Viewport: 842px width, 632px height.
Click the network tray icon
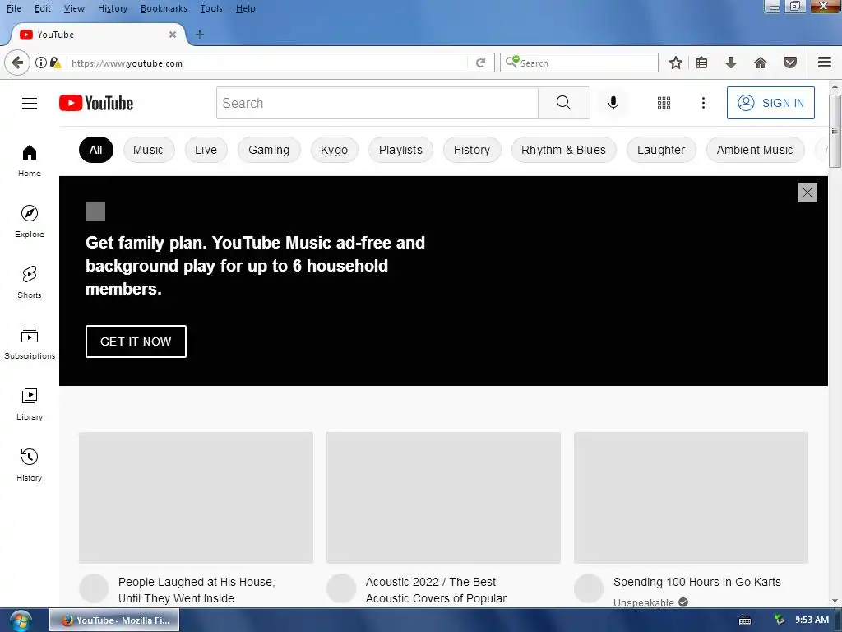pos(780,620)
